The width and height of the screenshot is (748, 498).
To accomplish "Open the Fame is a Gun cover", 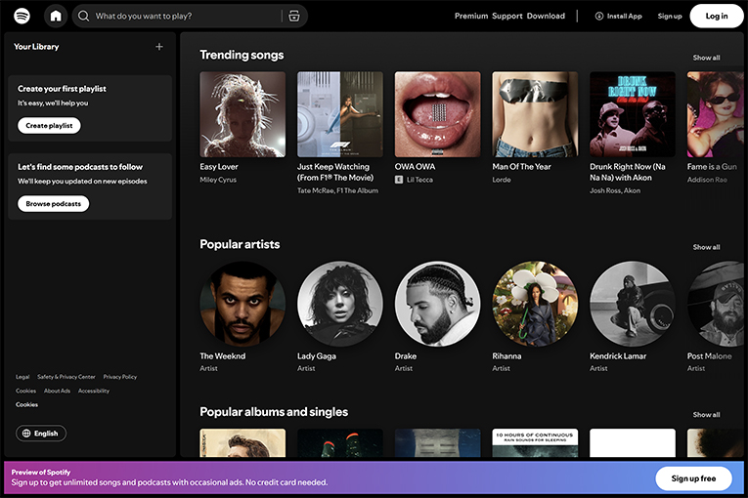I will pyautogui.click(x=716, y=114).
